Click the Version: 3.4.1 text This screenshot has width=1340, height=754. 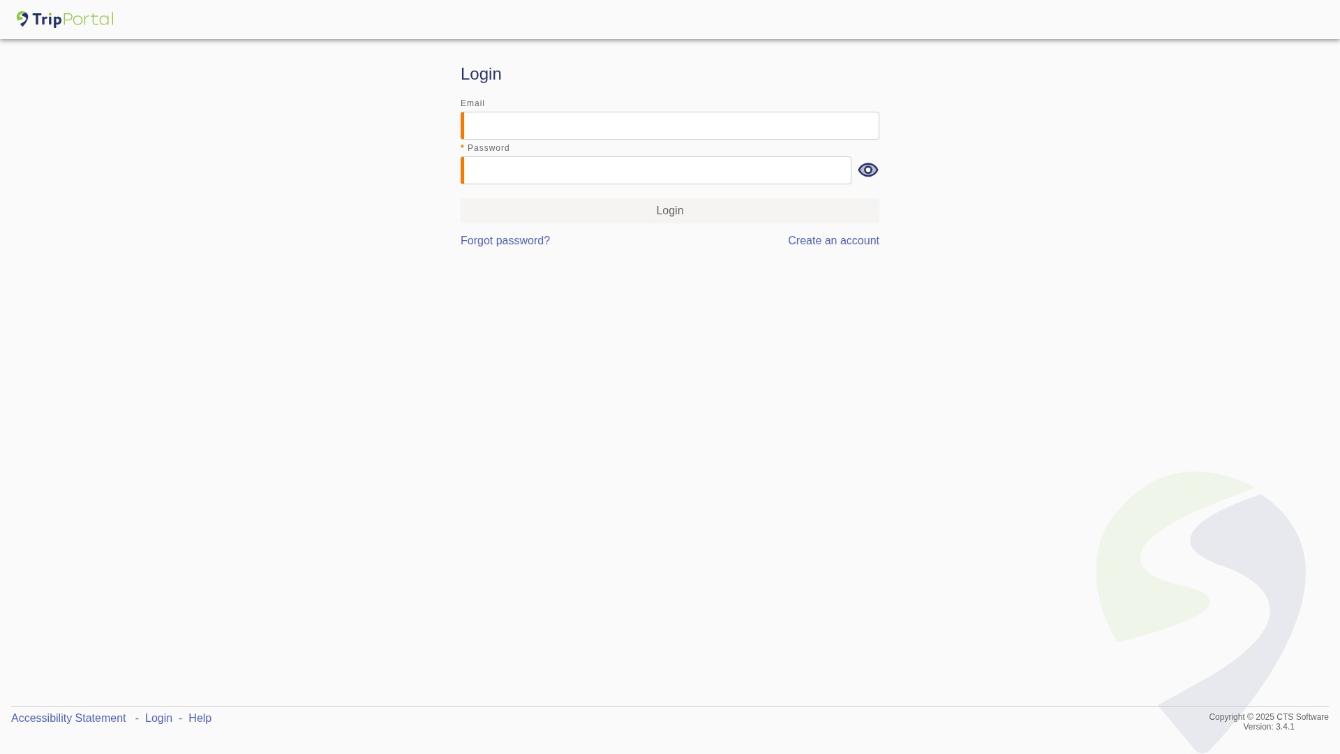pyautogui.click(x=1269, y=727)
